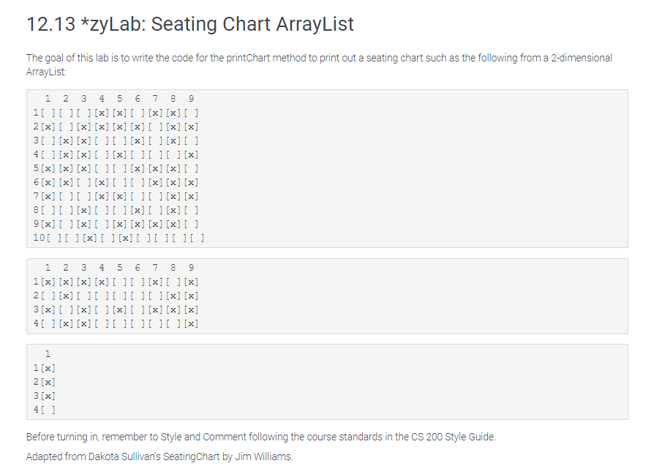The image size is (654, 466).
Task: Click the word ArrayList below the description
Action: point(46,72)
